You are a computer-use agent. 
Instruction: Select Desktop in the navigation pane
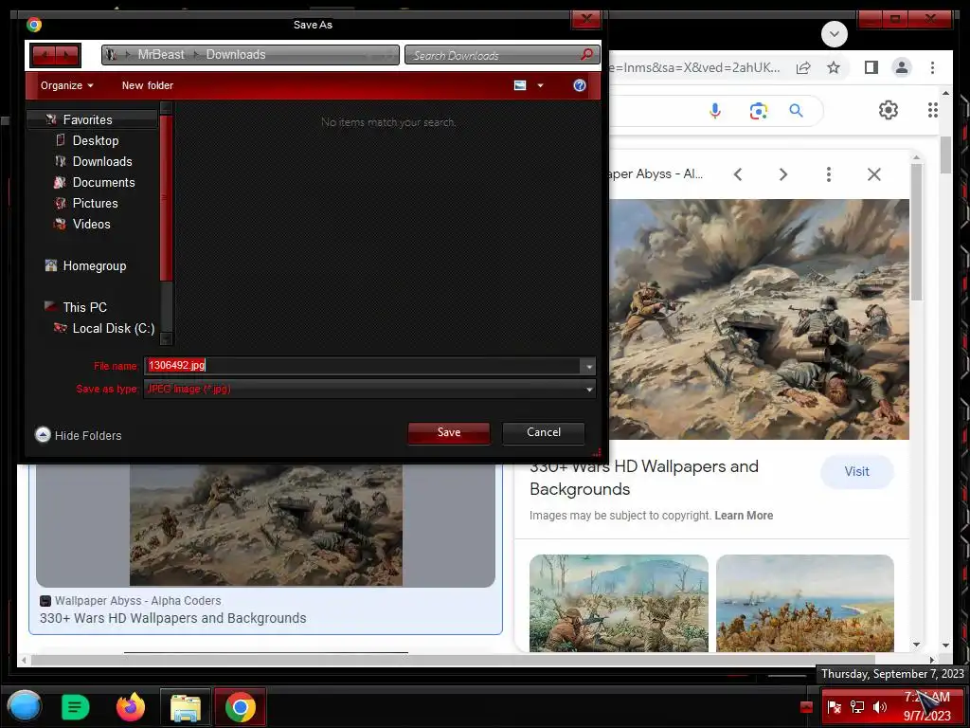[95, 140]
